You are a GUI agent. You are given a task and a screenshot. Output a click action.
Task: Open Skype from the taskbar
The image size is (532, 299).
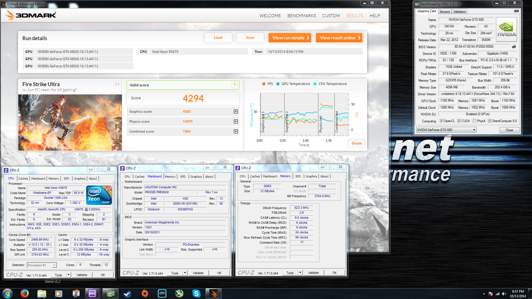(x=196, y=293)
